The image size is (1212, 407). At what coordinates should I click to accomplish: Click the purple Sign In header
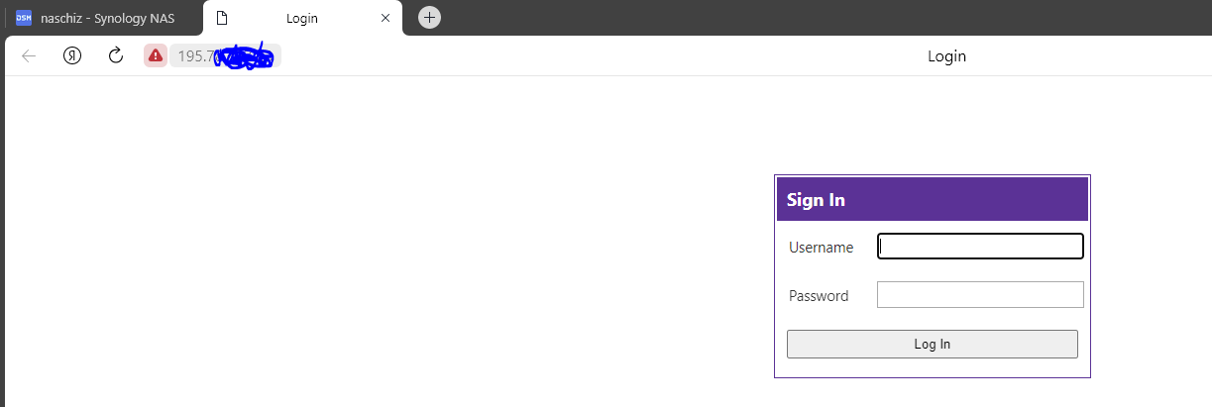coord(933,199)
